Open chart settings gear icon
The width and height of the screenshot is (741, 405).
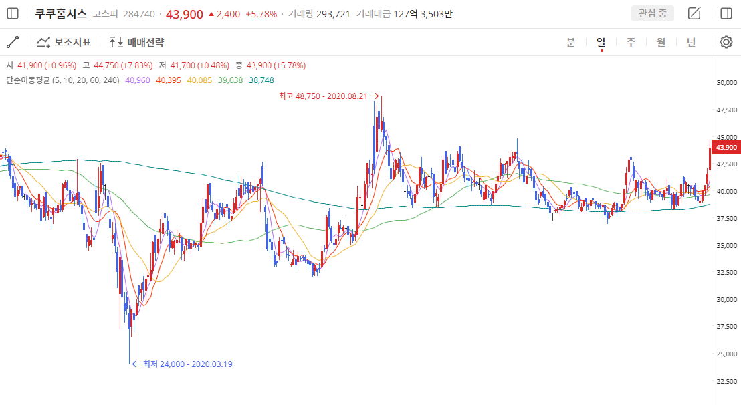pyautogui.click(x=726, y=42)
